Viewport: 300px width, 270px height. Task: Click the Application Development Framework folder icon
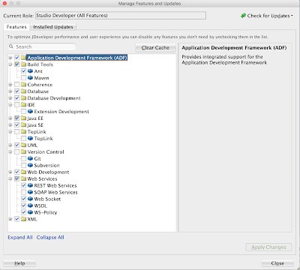23,58
